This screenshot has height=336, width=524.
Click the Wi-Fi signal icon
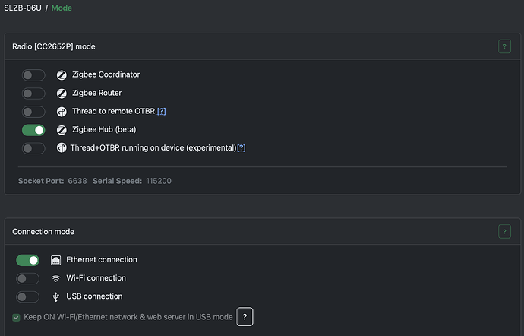pos(55,278)
